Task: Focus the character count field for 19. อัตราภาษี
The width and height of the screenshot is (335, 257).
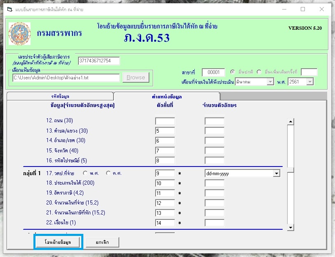Action: coord(215,193)
